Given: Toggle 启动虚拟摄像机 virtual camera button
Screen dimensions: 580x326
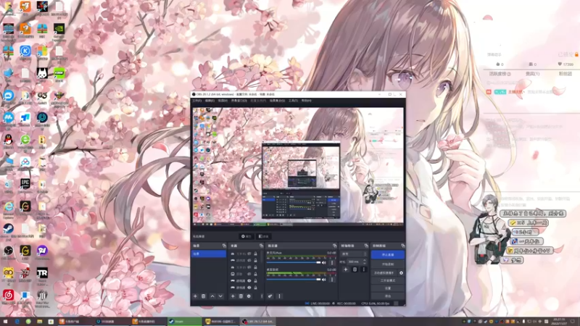Looking at the screenshot, I should [x=384, y=273].
